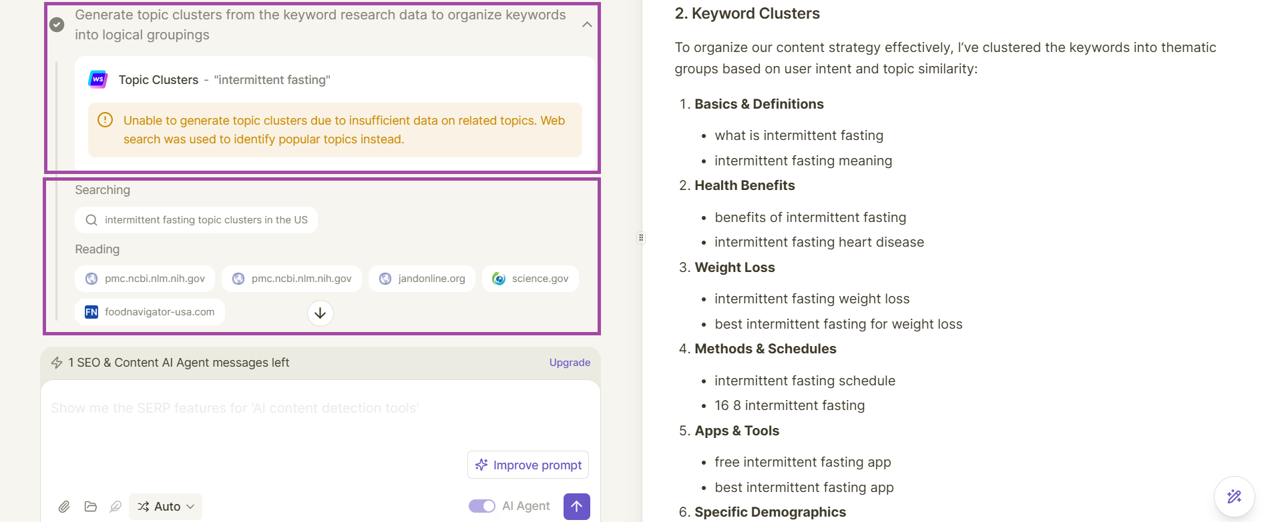Click the intermittent fasting topic clusters search chip
The width and height of the screenshot is (1268, 522).
coord(196,220)
